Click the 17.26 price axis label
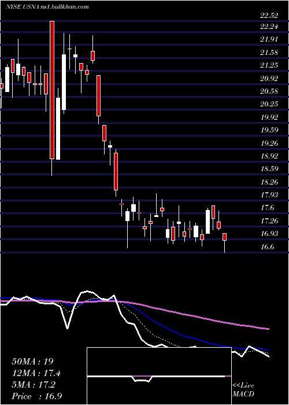The image size is (289, 405). point(269,221)
